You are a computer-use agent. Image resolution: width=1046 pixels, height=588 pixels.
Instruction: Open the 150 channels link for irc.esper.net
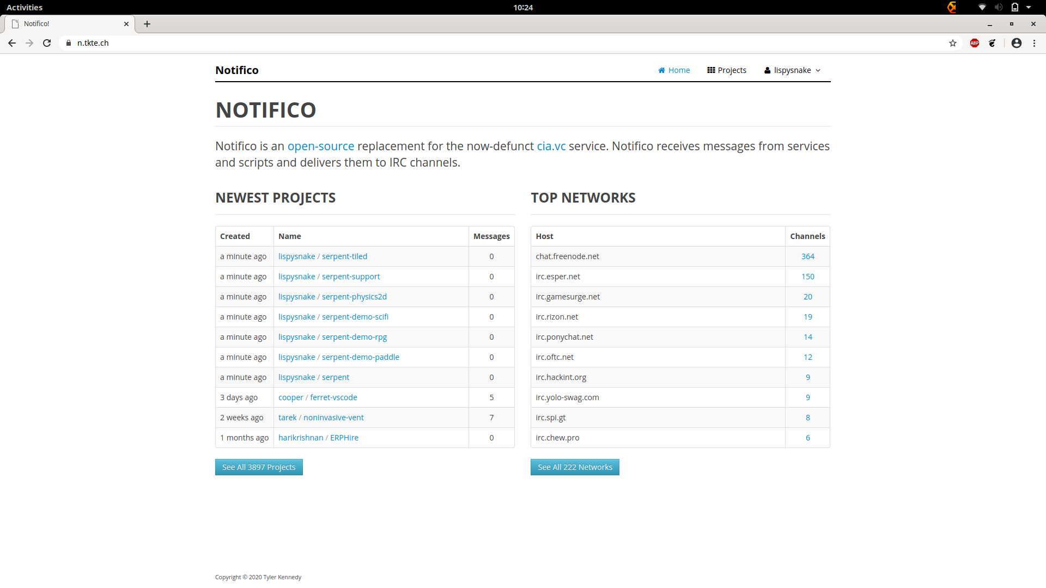coord(808,277)
